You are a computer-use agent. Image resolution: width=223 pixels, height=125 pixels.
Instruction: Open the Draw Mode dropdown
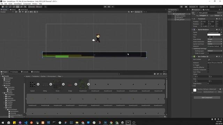[215, 39]
